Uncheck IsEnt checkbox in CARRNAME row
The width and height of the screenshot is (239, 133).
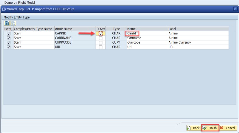(x=9, y=38)
